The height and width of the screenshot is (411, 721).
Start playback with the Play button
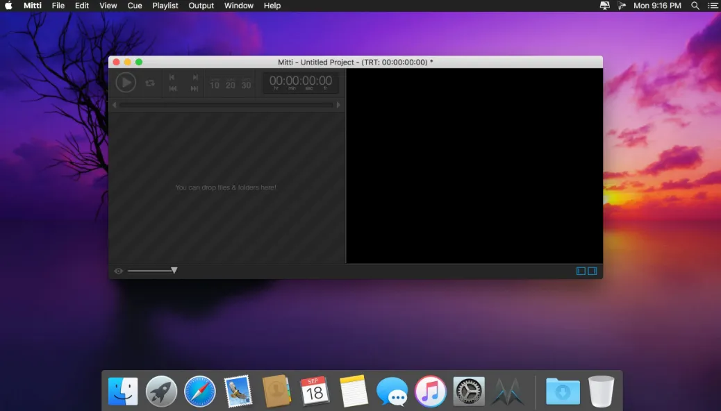pos(126,83)
